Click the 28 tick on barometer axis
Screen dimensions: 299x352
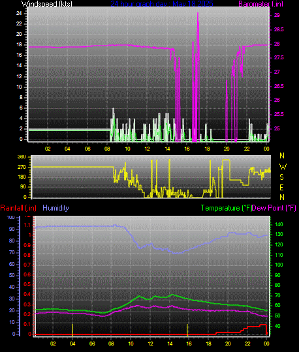(x=277, y=44)
